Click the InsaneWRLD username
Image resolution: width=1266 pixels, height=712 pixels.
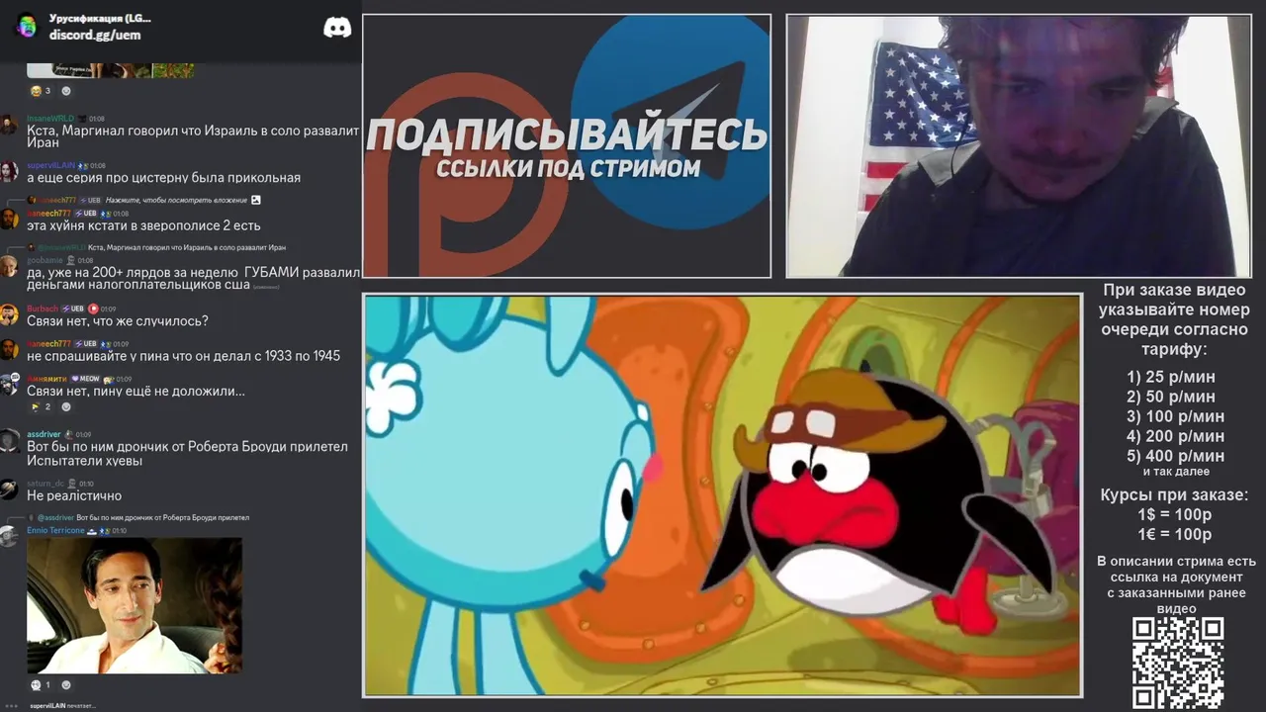(50, 119)
